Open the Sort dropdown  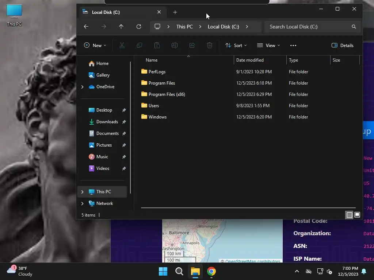(236, 46)
